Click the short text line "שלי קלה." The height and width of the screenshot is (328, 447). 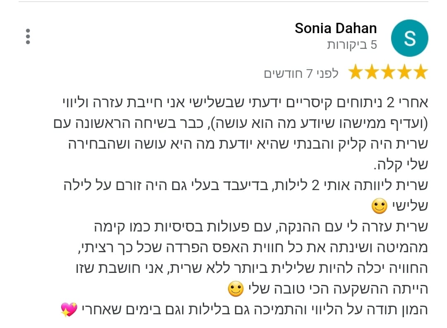coord(400,165)
